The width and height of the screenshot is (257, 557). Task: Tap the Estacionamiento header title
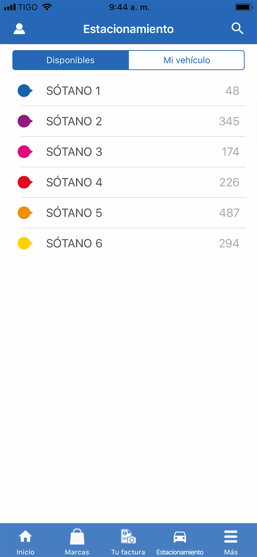[128, 29]
